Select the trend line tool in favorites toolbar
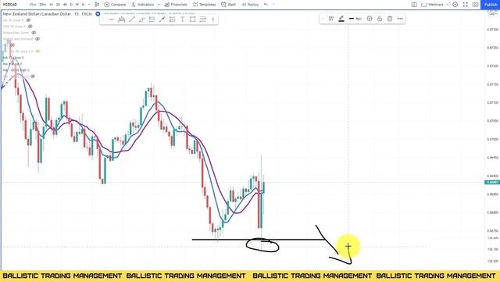 coord(132,20)
